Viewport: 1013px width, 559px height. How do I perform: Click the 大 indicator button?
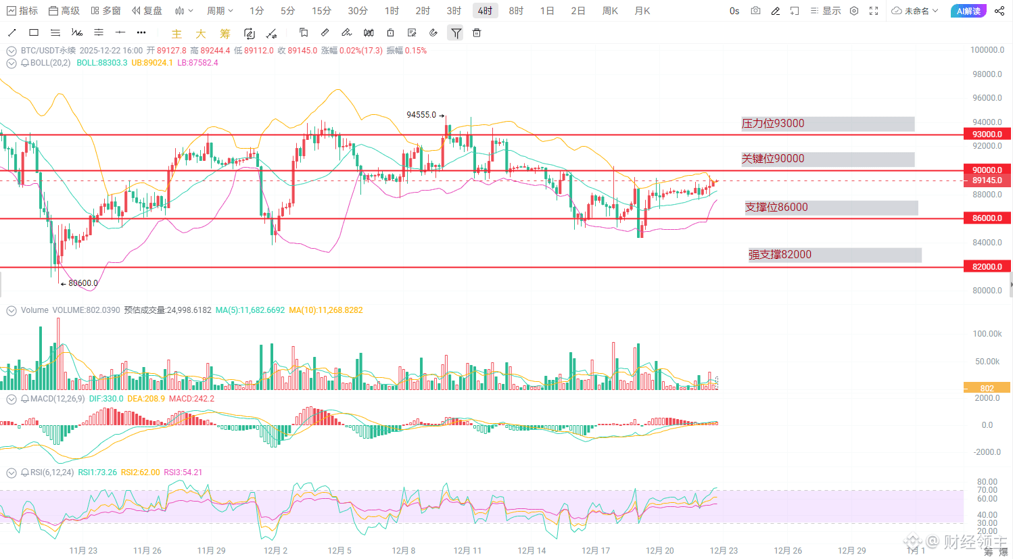[x=201, y=33]
